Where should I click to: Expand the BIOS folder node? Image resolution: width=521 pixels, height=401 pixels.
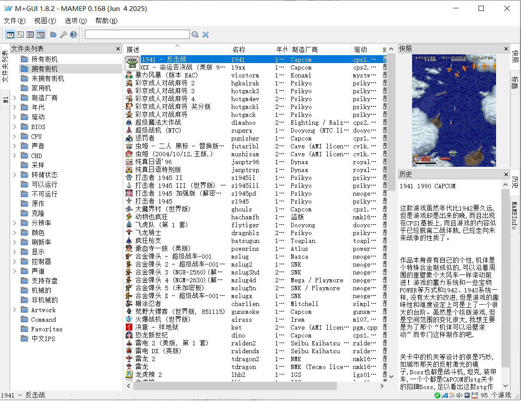14,127
